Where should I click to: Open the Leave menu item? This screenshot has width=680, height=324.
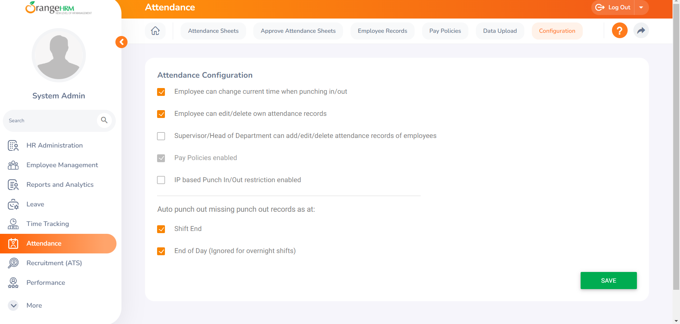tap(58, 204)
